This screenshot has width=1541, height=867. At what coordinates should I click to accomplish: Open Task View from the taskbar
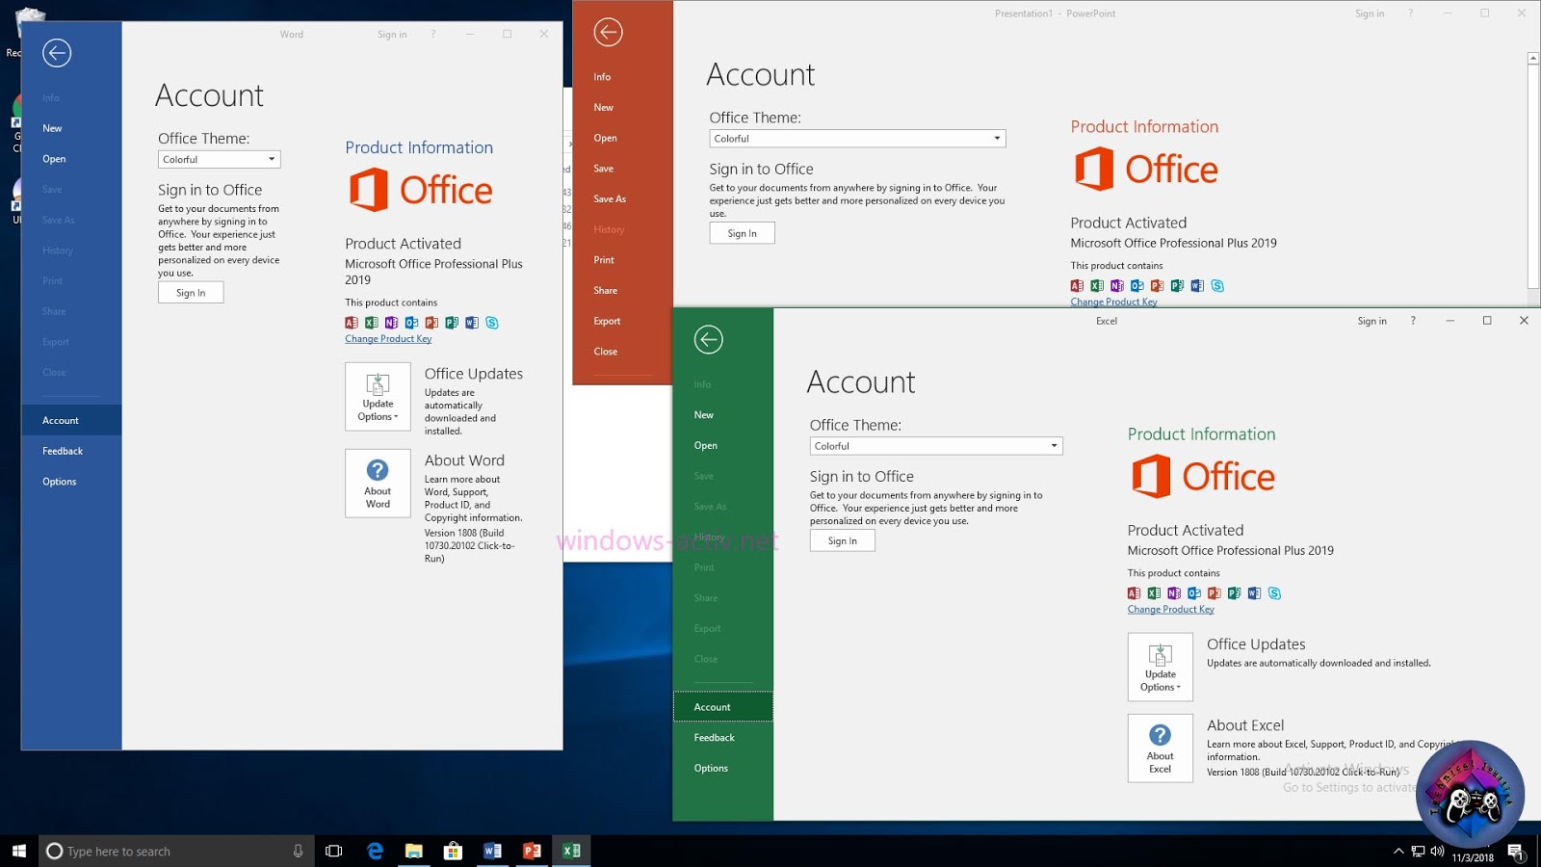tap(334, 851)
